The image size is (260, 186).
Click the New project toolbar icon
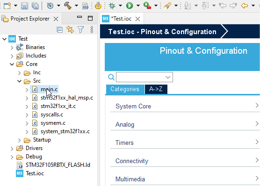(7, 6)
